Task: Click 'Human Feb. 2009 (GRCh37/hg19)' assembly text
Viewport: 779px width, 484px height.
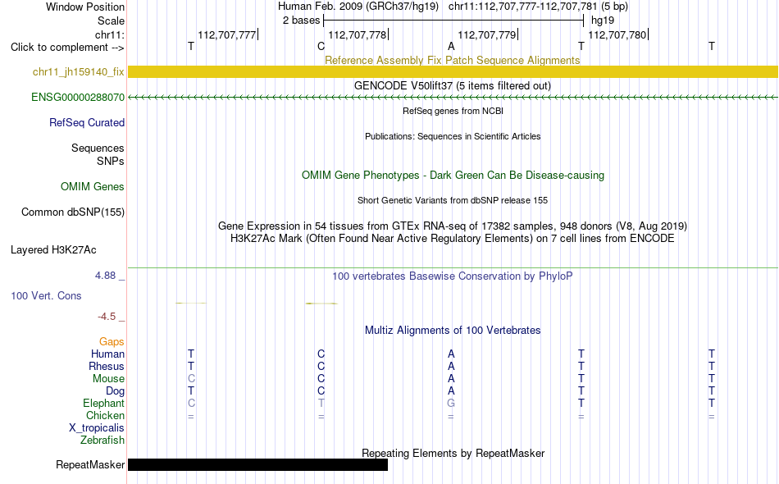Action: [358, 7]
